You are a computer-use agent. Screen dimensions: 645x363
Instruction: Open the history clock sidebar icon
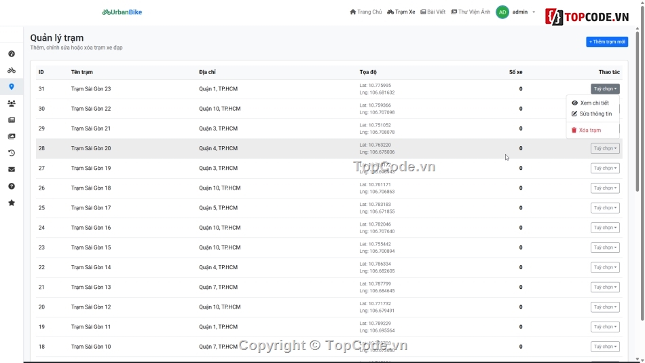pyautogui.click(x=12, y=153)
